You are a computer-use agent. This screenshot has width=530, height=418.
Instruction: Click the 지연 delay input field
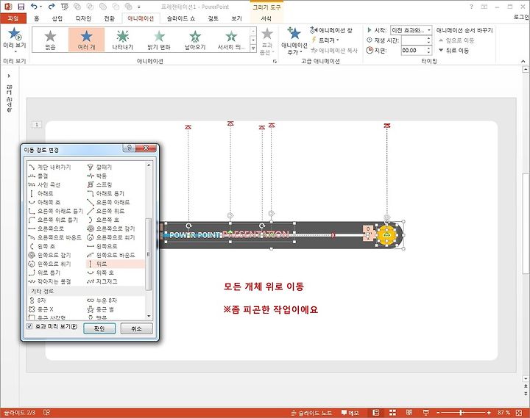point(414,50)
